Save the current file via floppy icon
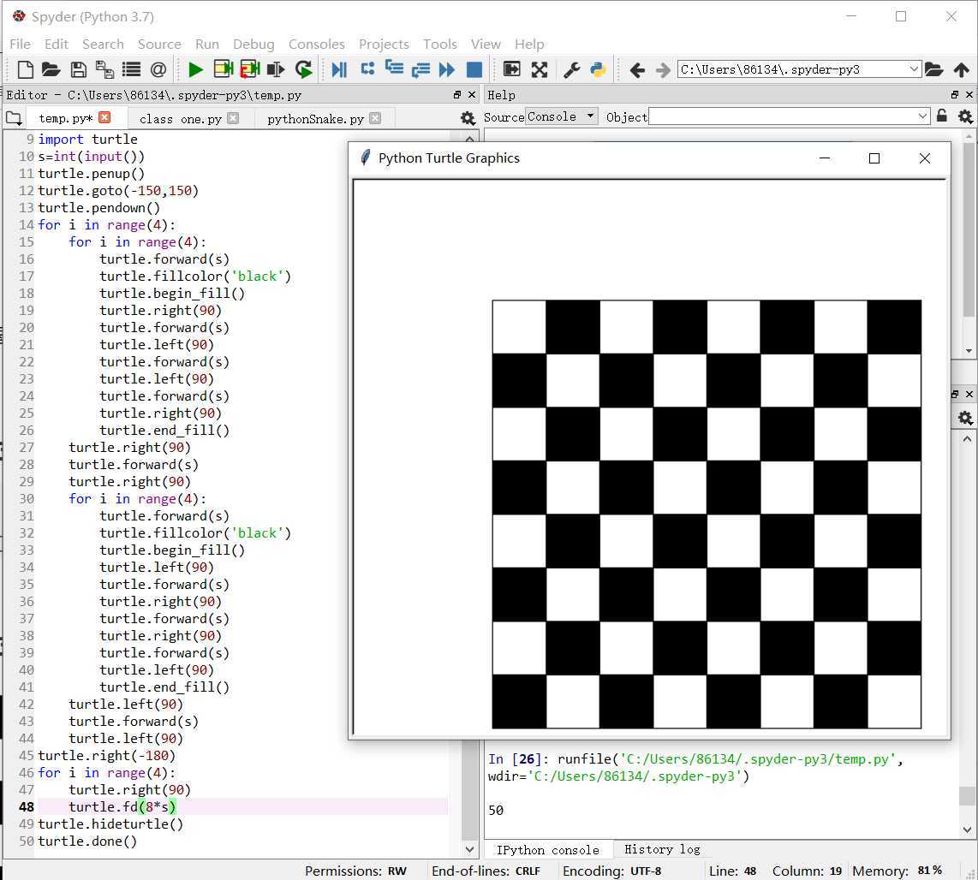This screenshot has height=880, width=978. pos(78,69)
